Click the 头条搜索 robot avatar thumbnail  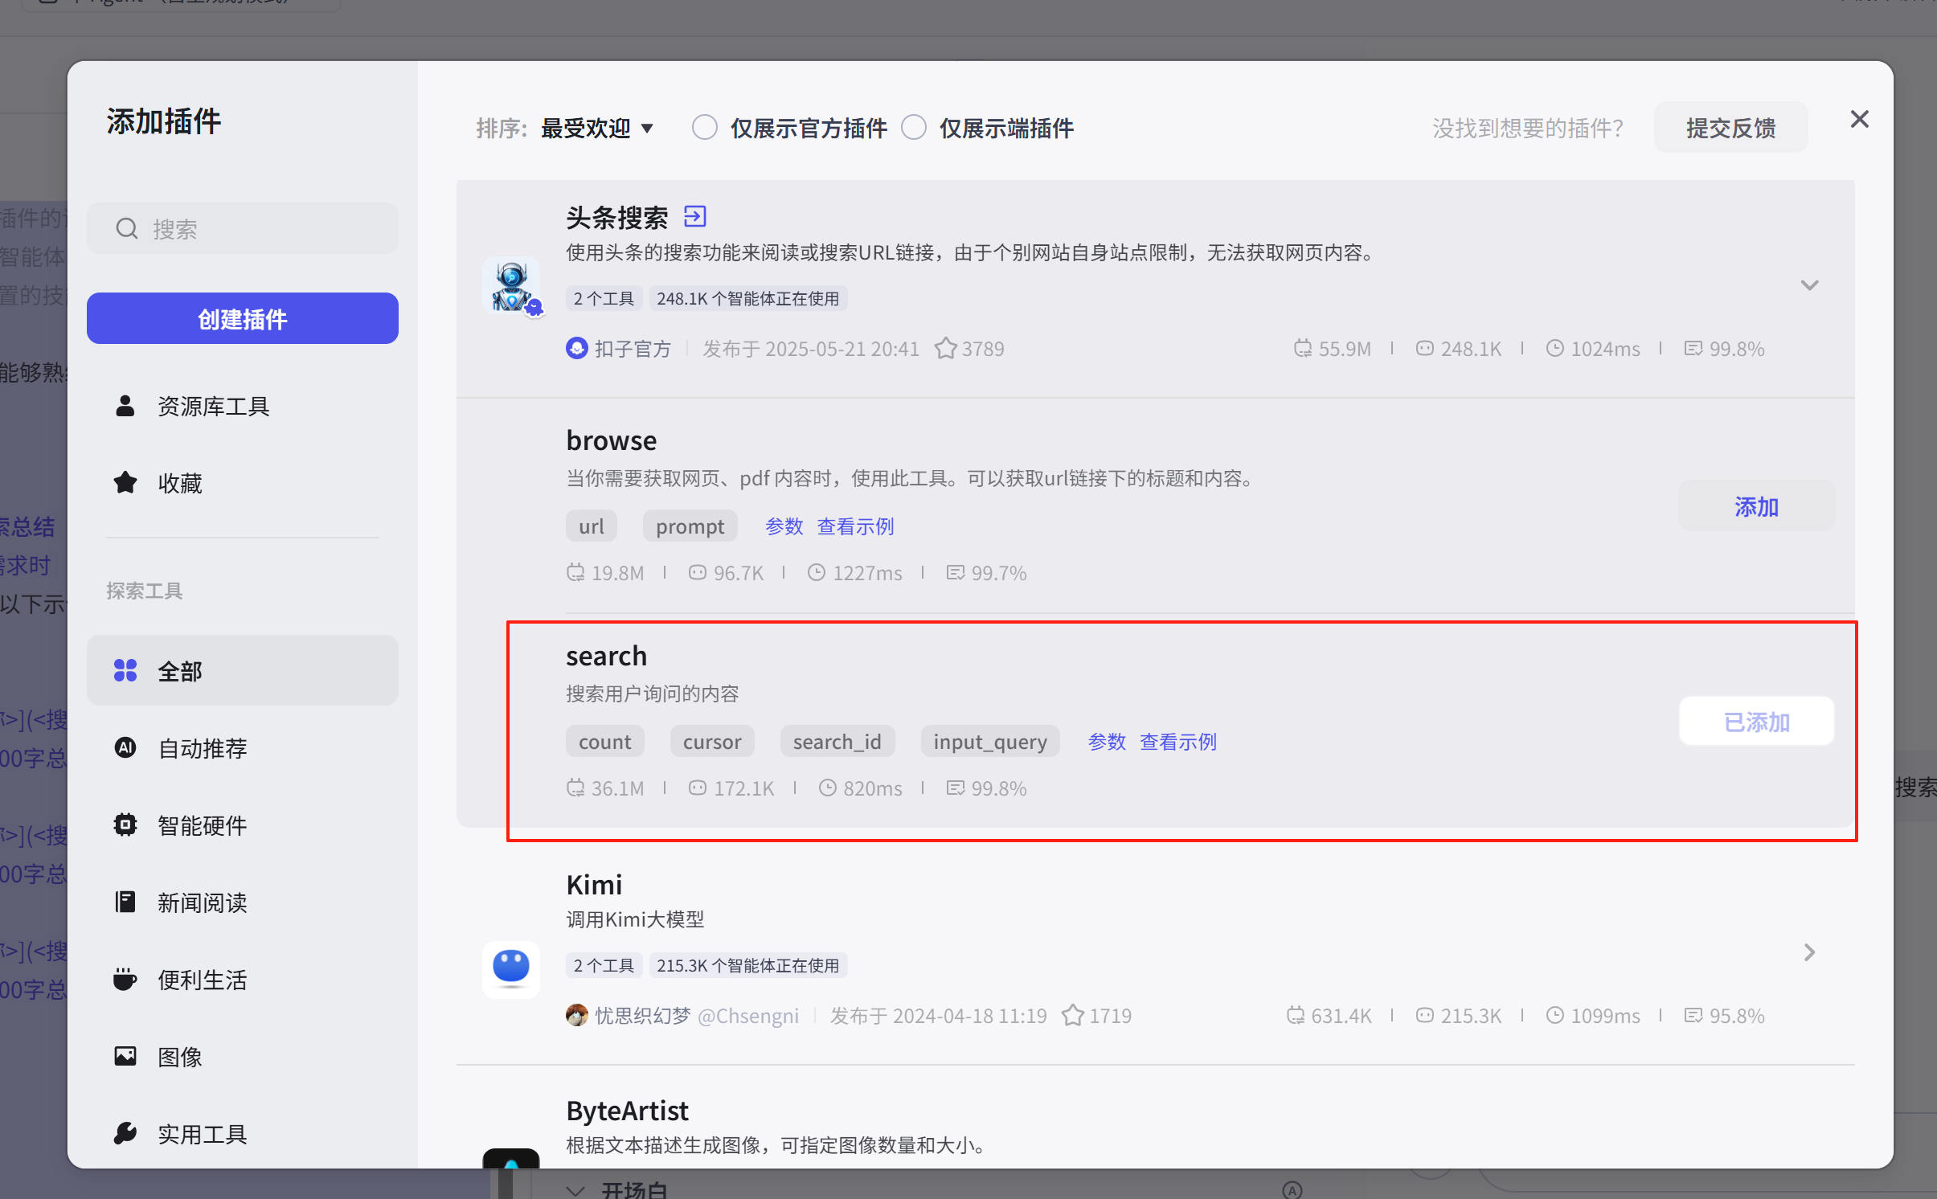coord(511,286)
